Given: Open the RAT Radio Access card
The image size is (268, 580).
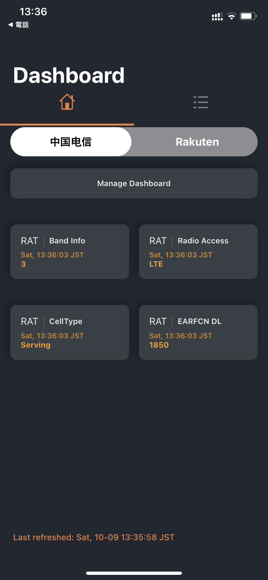Looking at the screenshot, I should 198,251.
